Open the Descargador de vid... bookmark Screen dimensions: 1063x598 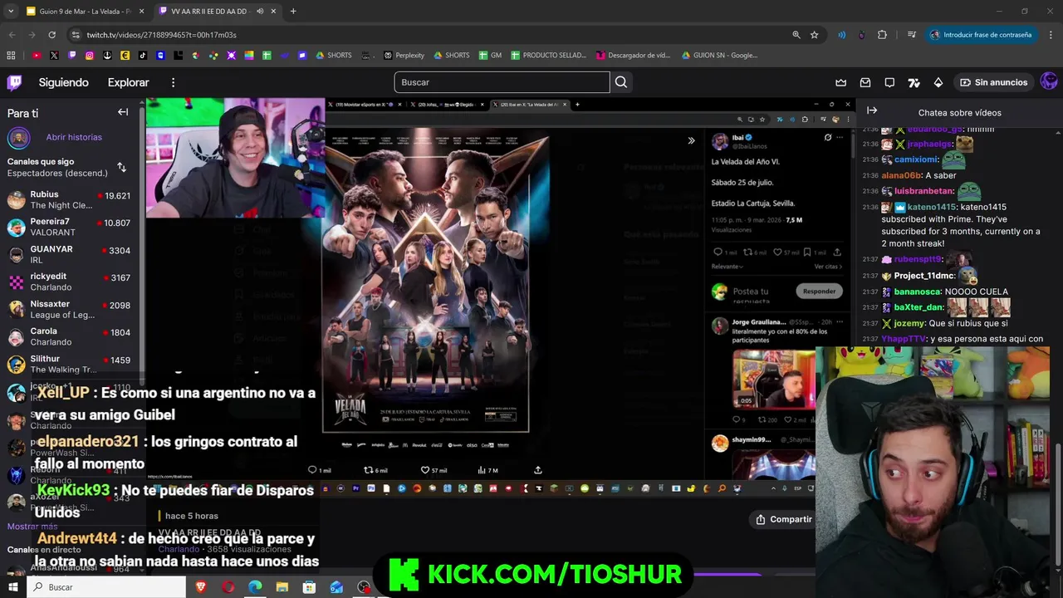(x=633, y=56)
